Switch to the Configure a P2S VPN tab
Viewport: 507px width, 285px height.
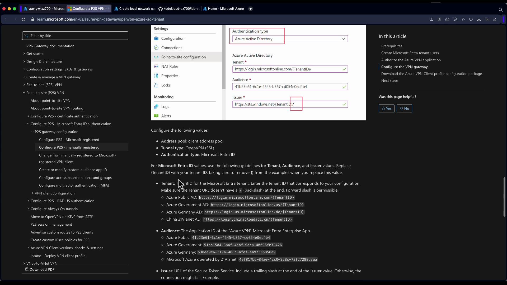coord(88,9)
